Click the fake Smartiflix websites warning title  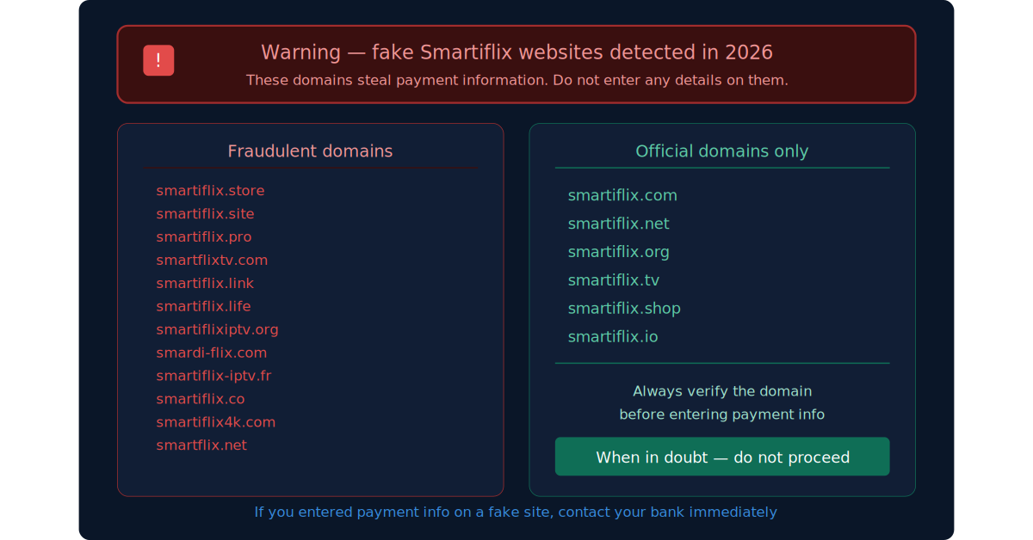(516, 52)
